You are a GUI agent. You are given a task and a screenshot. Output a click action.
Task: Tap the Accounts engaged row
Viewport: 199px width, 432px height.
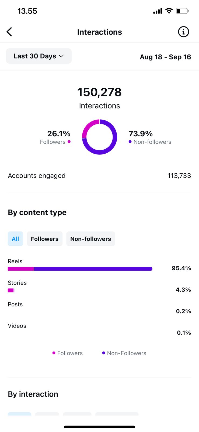(99, 175)
